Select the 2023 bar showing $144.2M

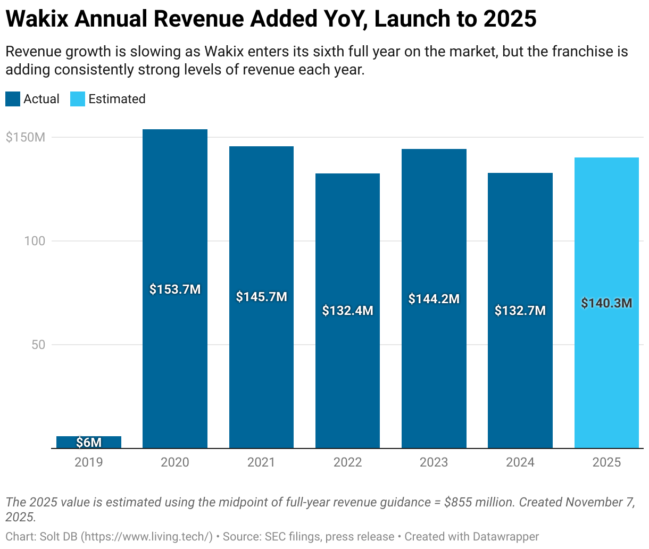point(434,298)
